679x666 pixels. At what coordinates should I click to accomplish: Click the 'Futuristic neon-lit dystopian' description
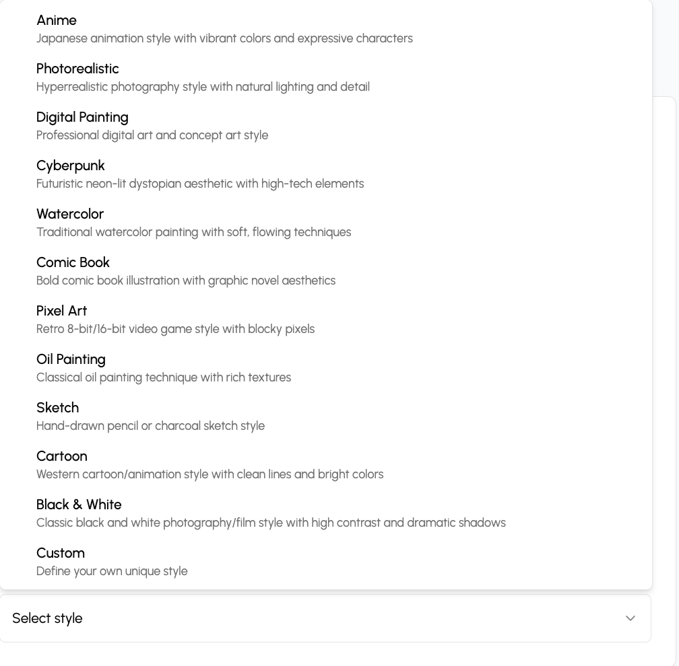(200, 184)
